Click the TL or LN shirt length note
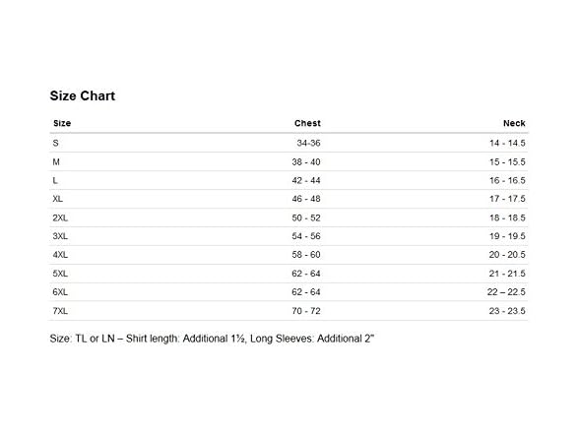 pos(212,339)
